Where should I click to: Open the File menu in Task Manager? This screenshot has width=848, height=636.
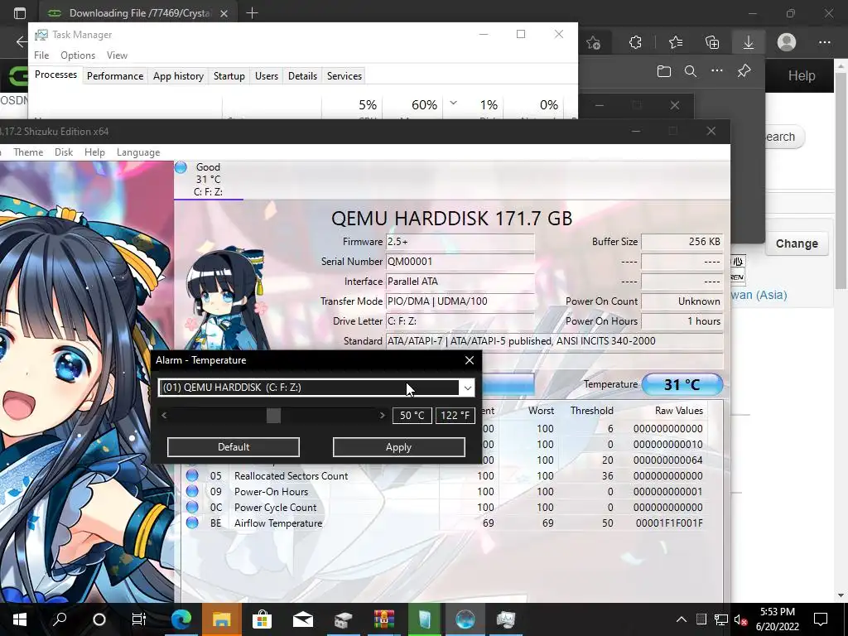click(41, 55)
